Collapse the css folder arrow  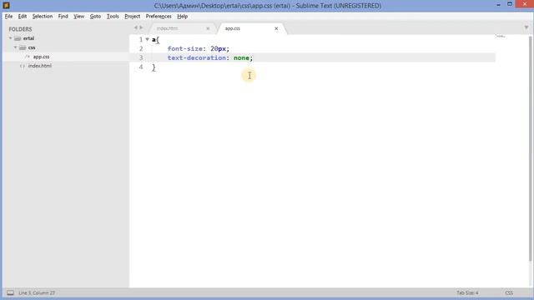pos(15,47)
